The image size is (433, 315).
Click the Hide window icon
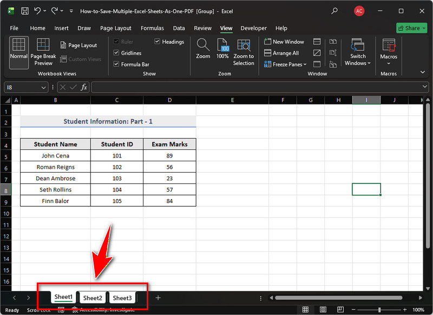click(x=317, y=52)
